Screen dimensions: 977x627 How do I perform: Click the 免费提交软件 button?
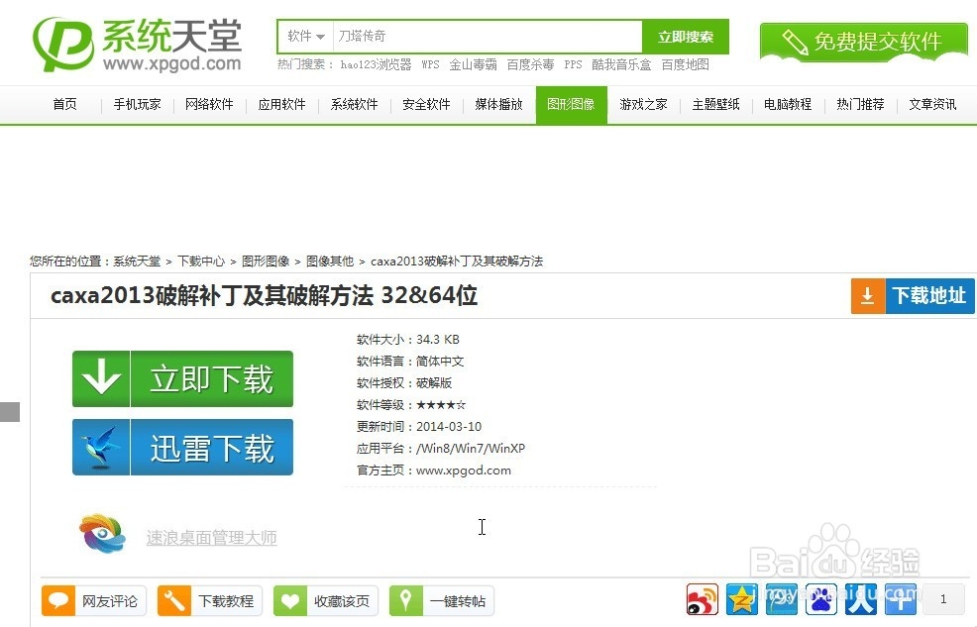[x=864, y=42]
